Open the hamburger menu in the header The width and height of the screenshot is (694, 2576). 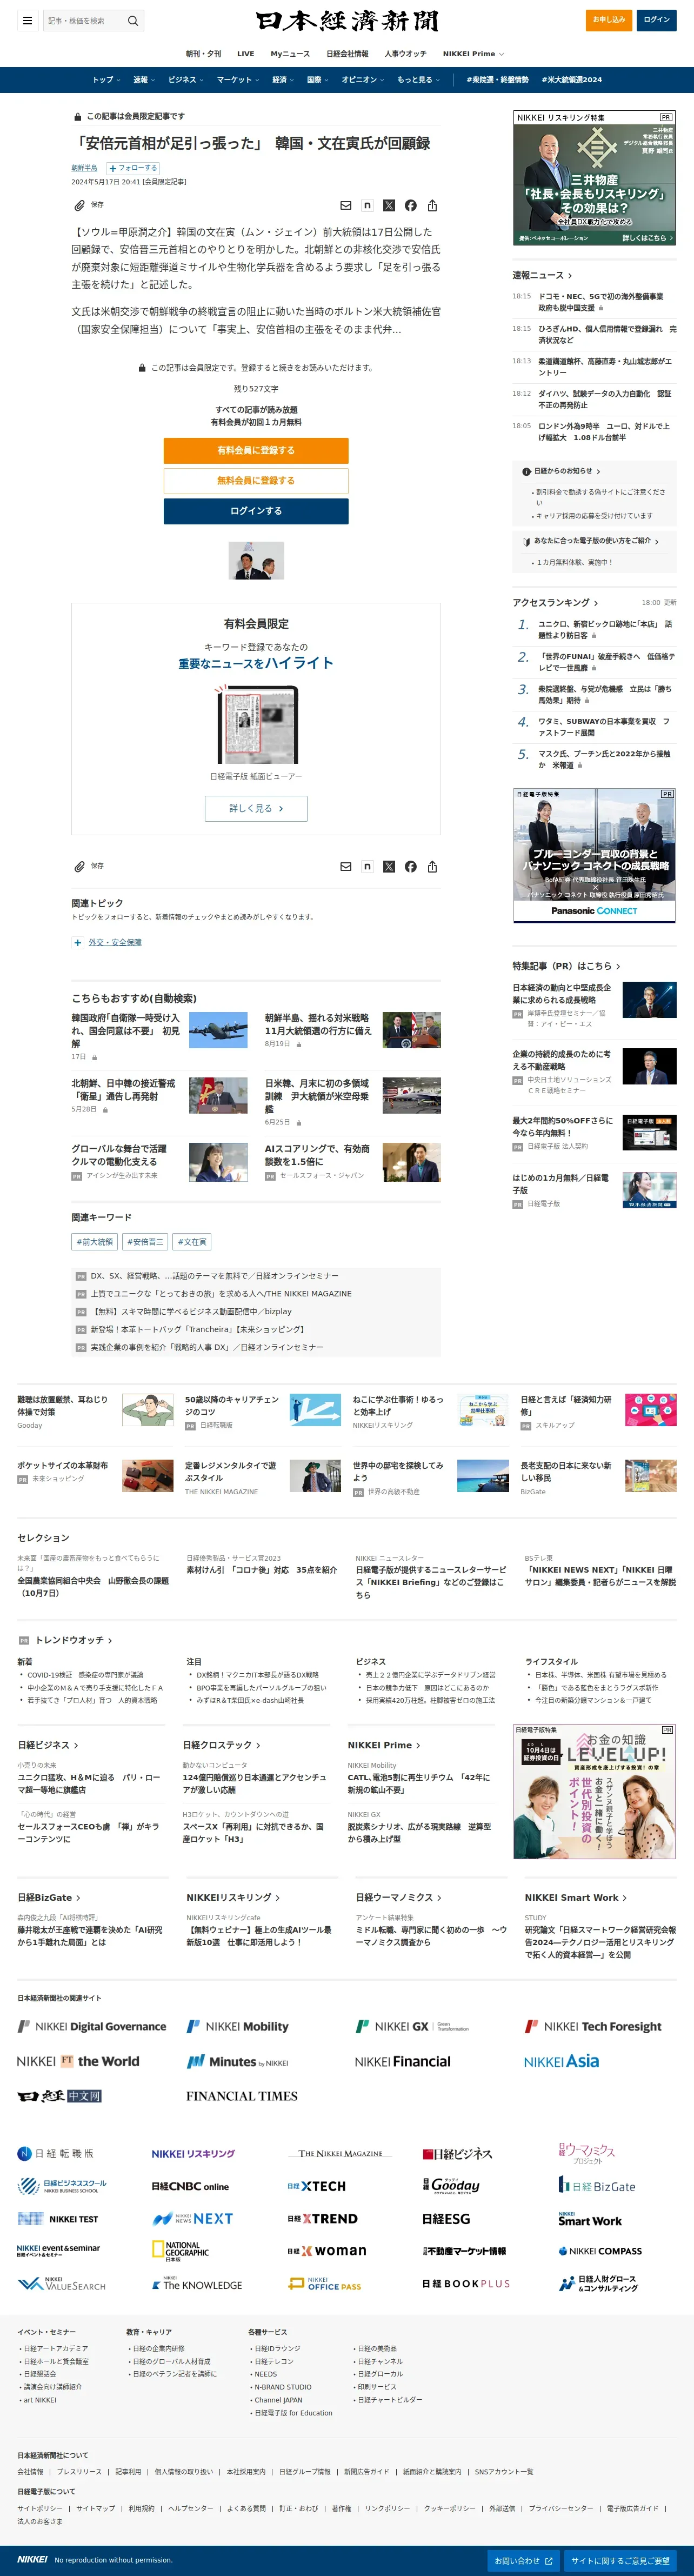pos(28,20)
